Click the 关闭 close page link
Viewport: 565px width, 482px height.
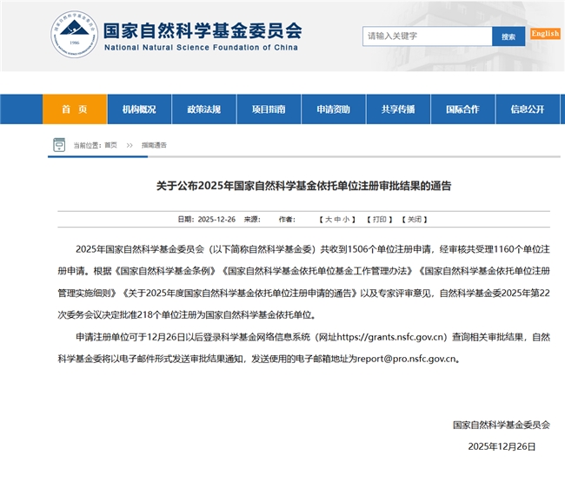point(416,220)
